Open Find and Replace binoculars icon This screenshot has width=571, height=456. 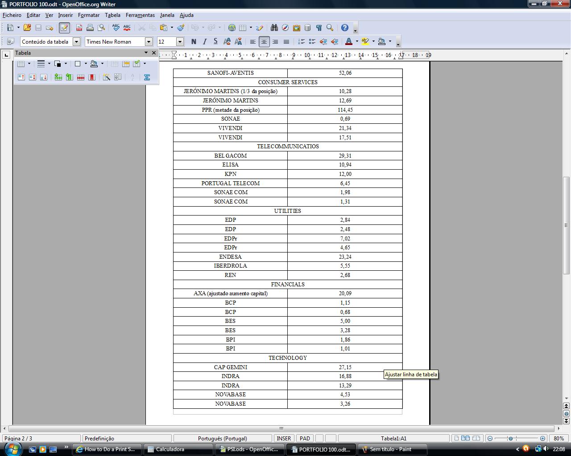274,28
